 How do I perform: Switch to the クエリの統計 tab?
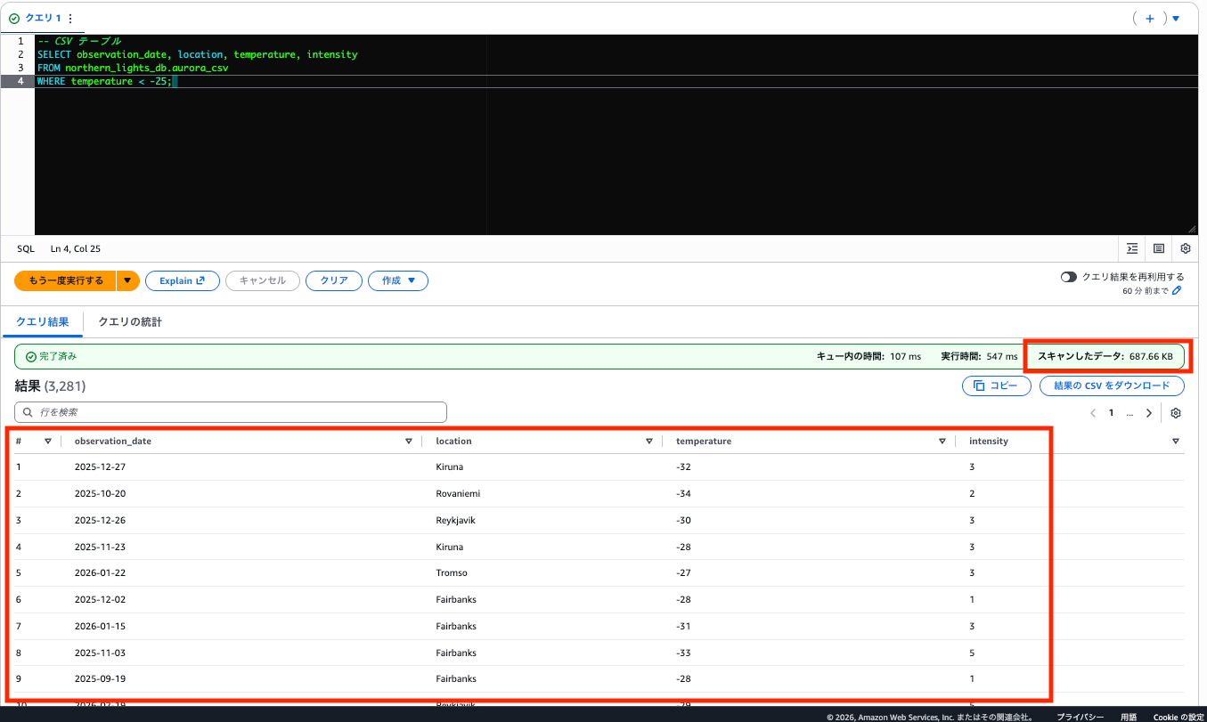(130, 321)
